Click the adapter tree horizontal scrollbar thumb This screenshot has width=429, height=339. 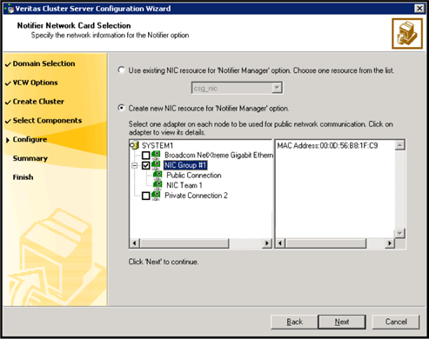pos(184,243)
